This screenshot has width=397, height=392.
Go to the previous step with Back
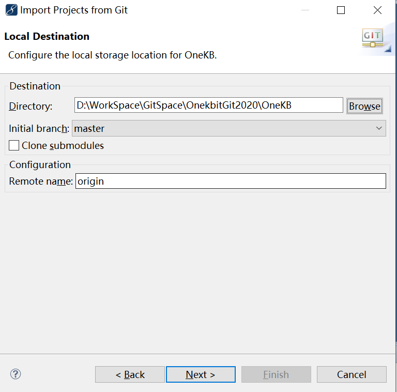(x=130, y=374)
